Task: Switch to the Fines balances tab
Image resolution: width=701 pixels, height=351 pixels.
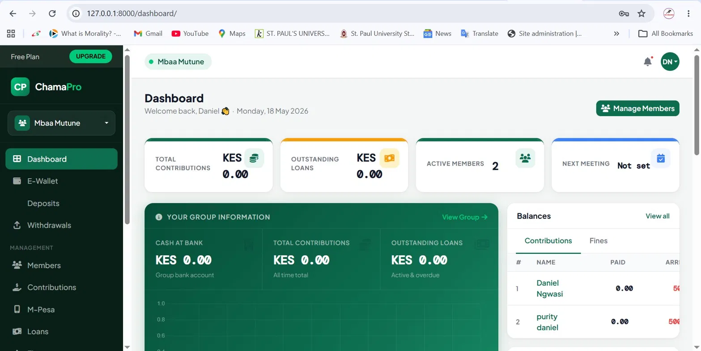Action: tap(598, 241)
